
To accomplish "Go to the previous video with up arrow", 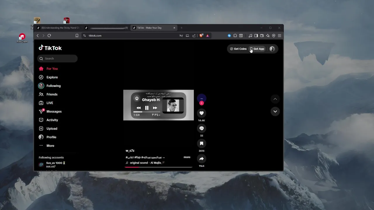I will coord(275,99).
